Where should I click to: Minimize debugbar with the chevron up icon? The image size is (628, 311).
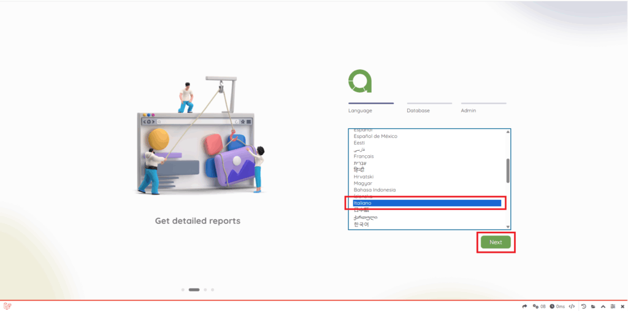pyautogui.click(x=603, y=306)
